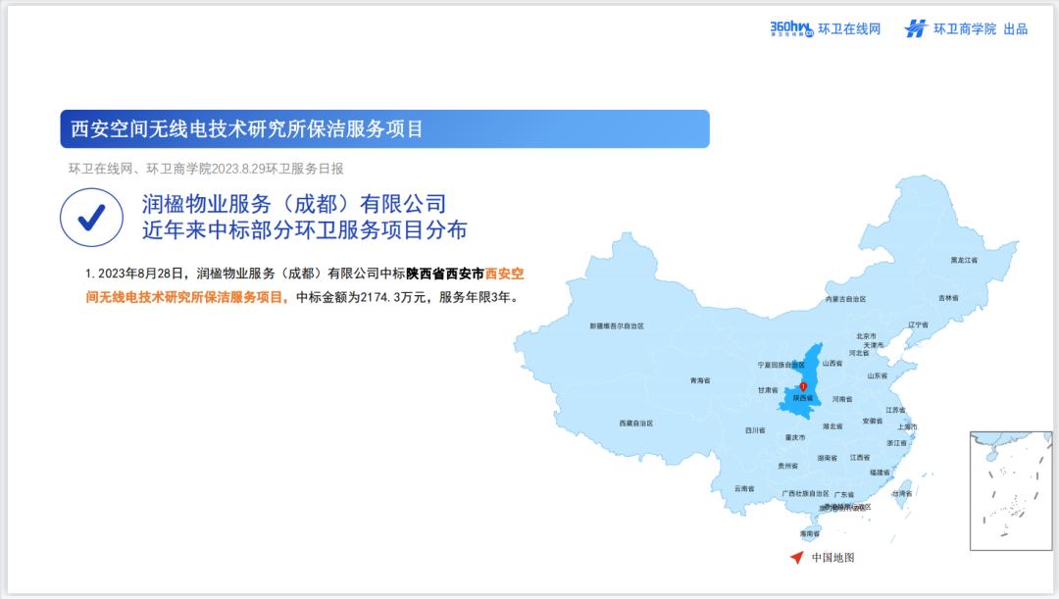Click the 北京市 map label

tap(866, 336)
